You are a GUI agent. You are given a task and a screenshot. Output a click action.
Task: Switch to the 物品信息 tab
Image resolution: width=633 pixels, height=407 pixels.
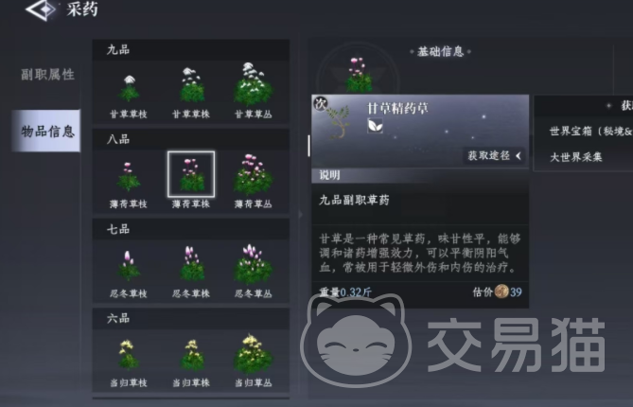(46, 131)
